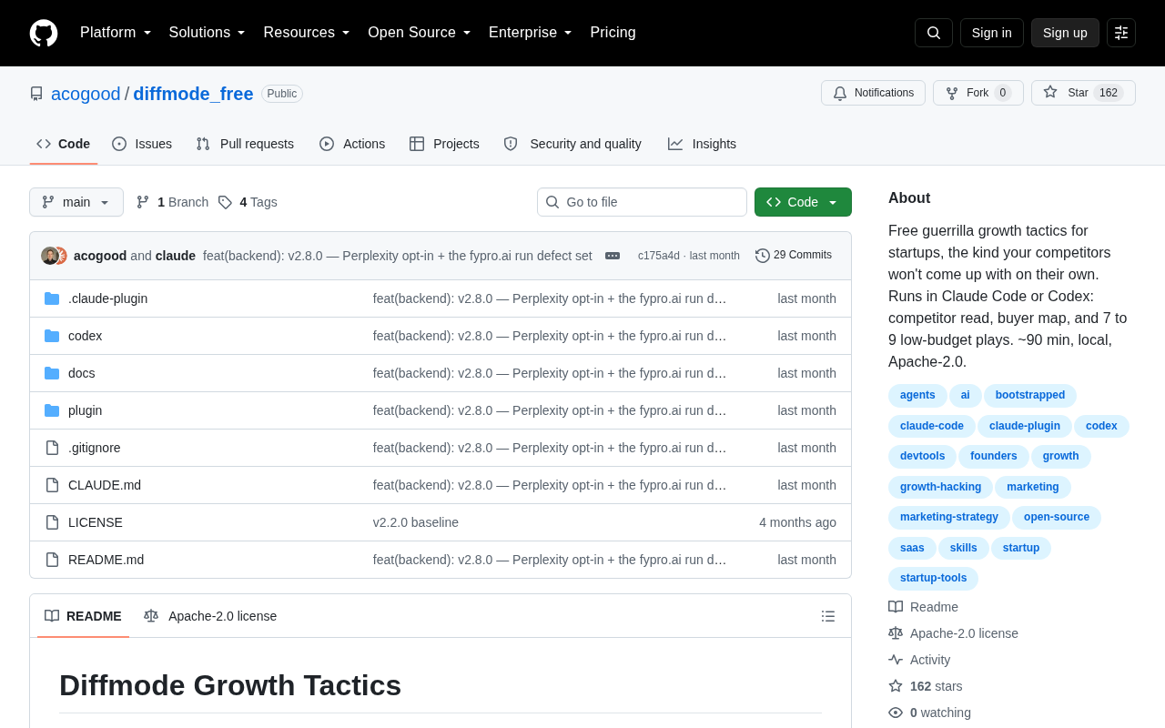Screen dimensions: 1165x728
Task: Open the acogood user avatar
Action: (x=50, y=256)
